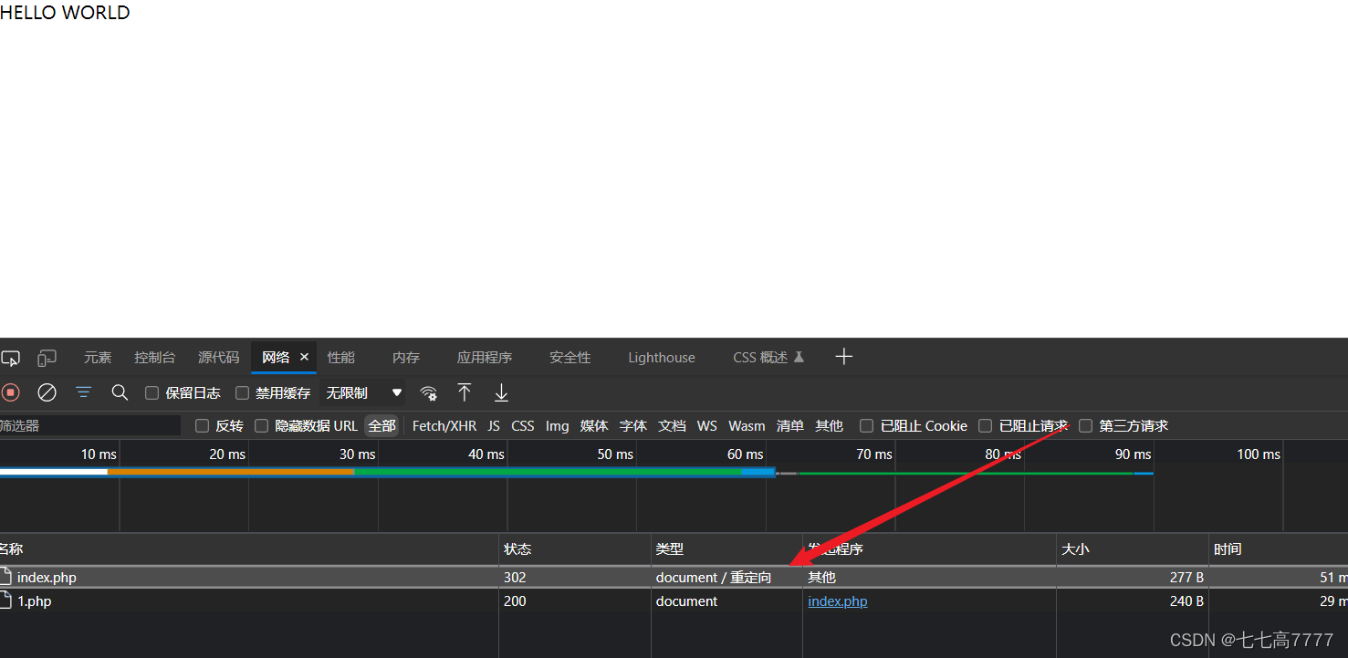Open the 安全性 tab
This screenshot has width=1348, height=658.
click(570, 357)
